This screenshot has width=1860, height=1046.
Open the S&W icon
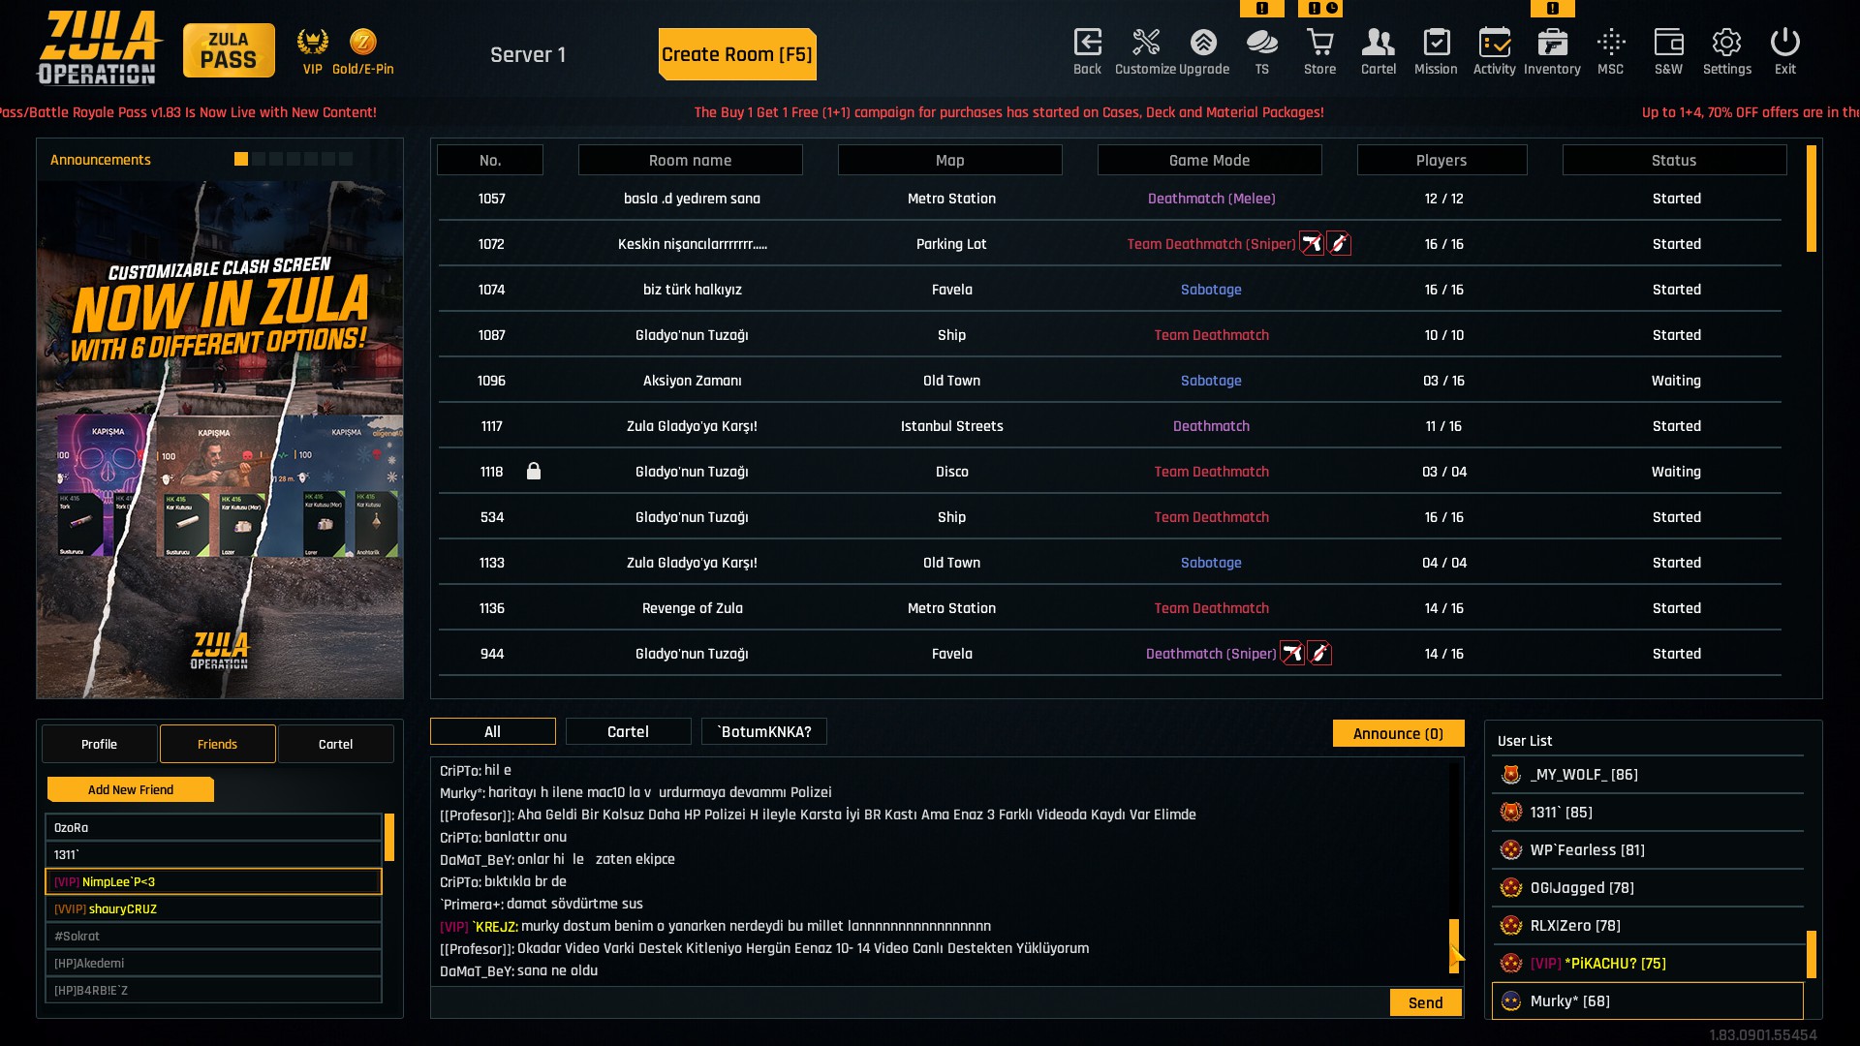click(1668, 43)
